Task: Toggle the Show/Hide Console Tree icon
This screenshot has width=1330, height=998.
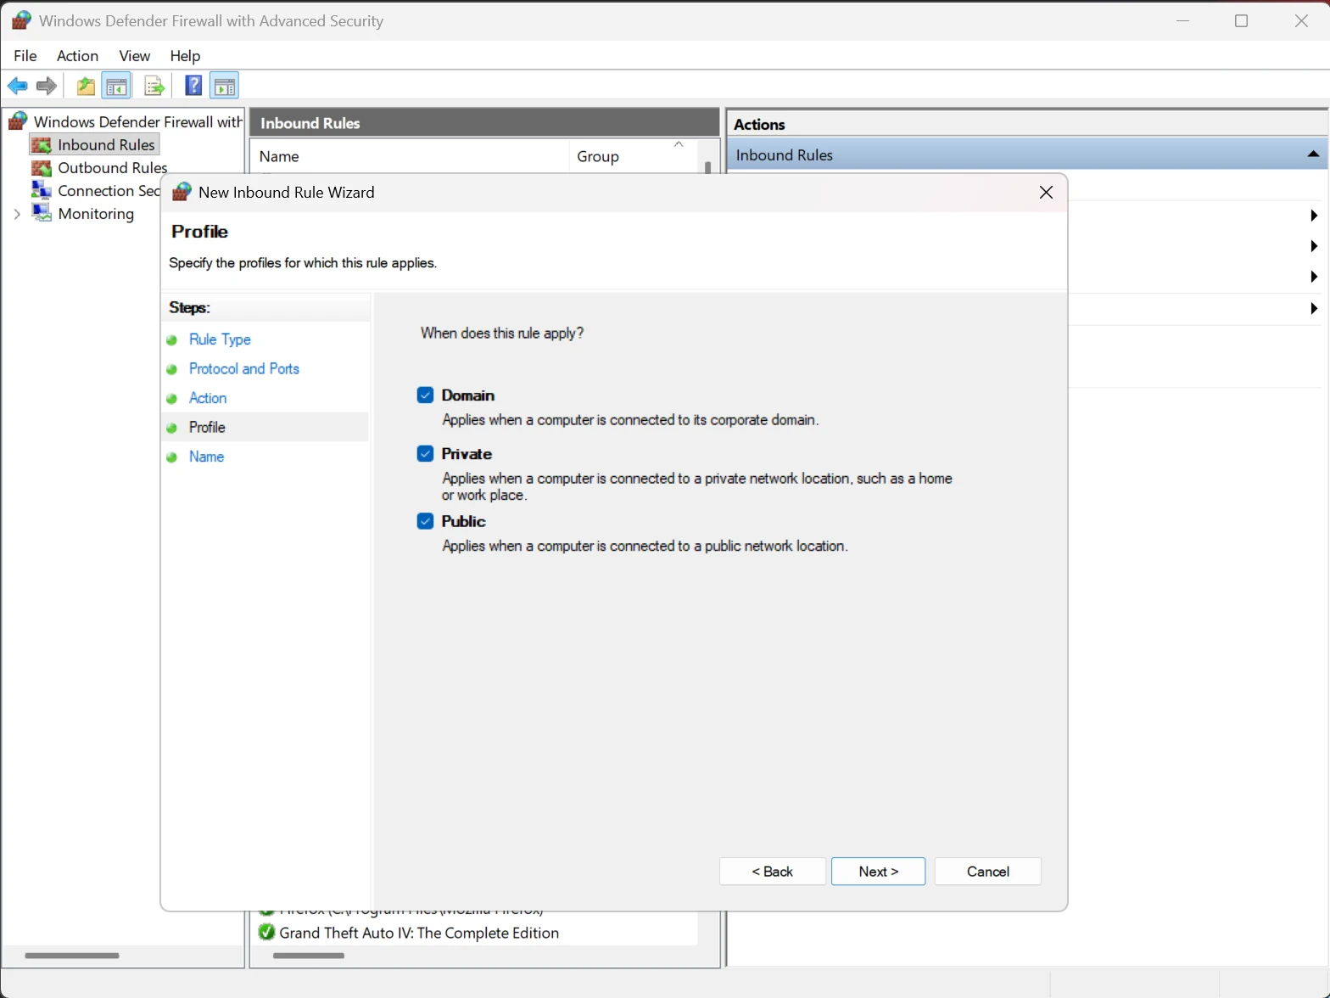Action: tap(116, 86)
